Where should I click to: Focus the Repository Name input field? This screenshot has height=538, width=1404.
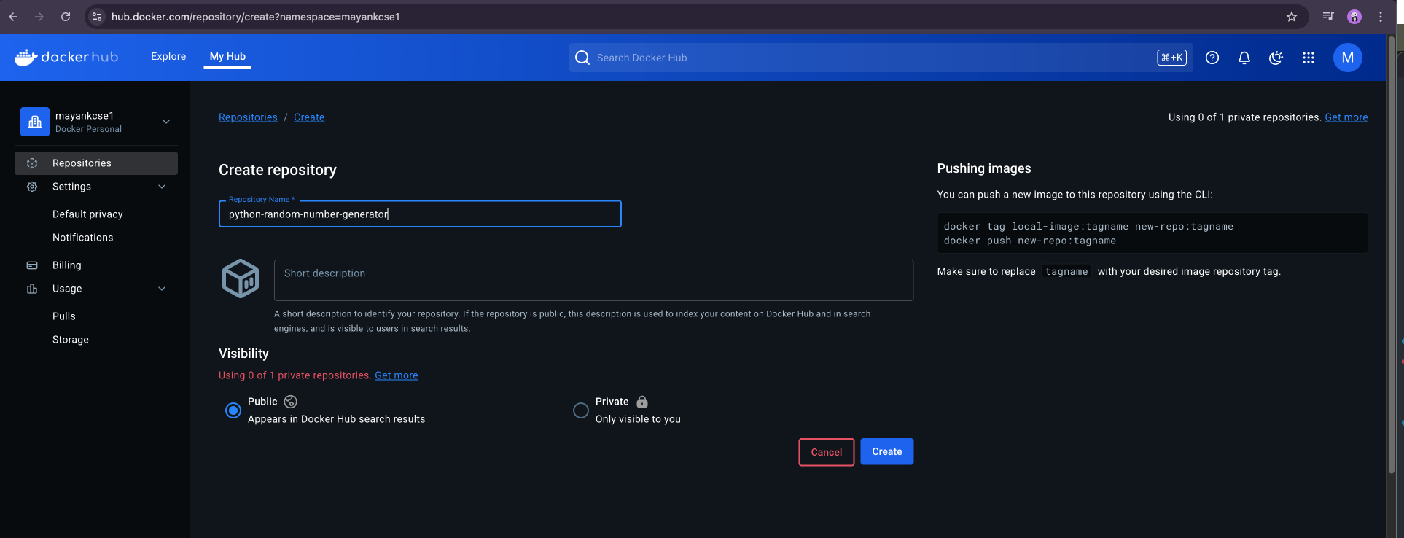click(x=420, y=214)
